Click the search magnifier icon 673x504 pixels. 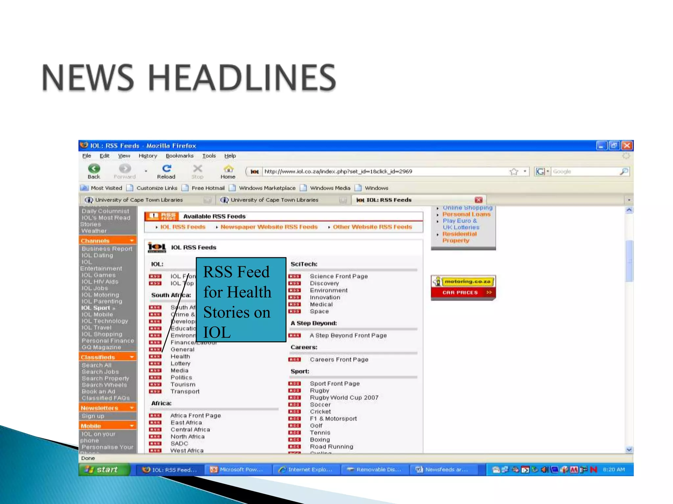[x=624, y=172]
